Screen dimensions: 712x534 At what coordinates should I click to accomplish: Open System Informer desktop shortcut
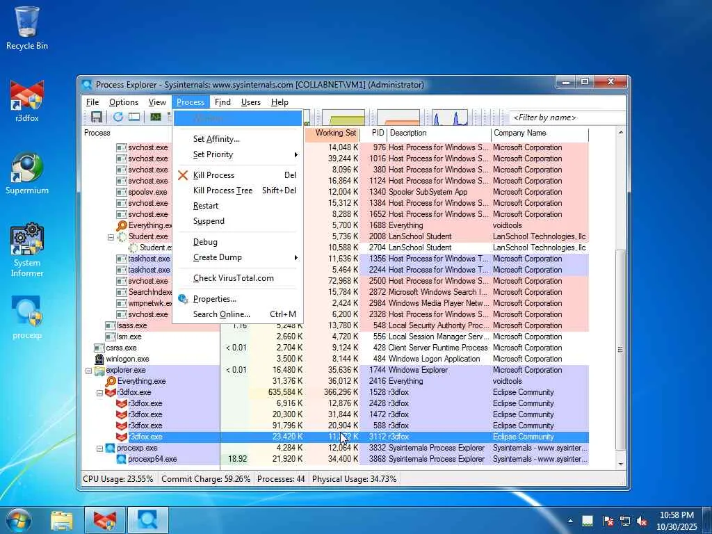(27, 250)
